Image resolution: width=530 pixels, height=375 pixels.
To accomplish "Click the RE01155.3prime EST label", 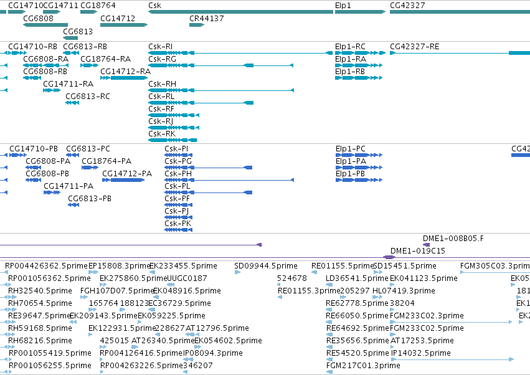I will [x=309, y=291].
